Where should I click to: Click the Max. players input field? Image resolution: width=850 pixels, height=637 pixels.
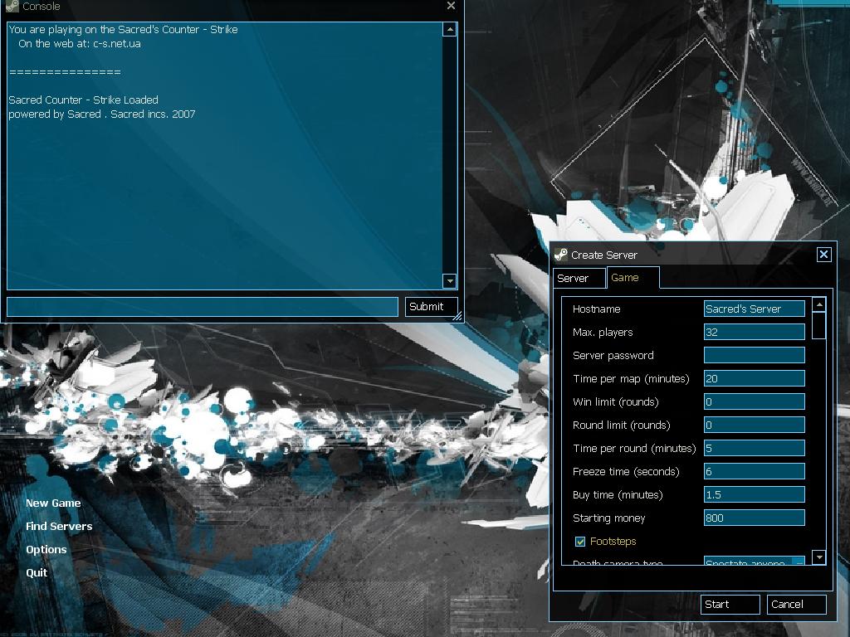[754, 332]
